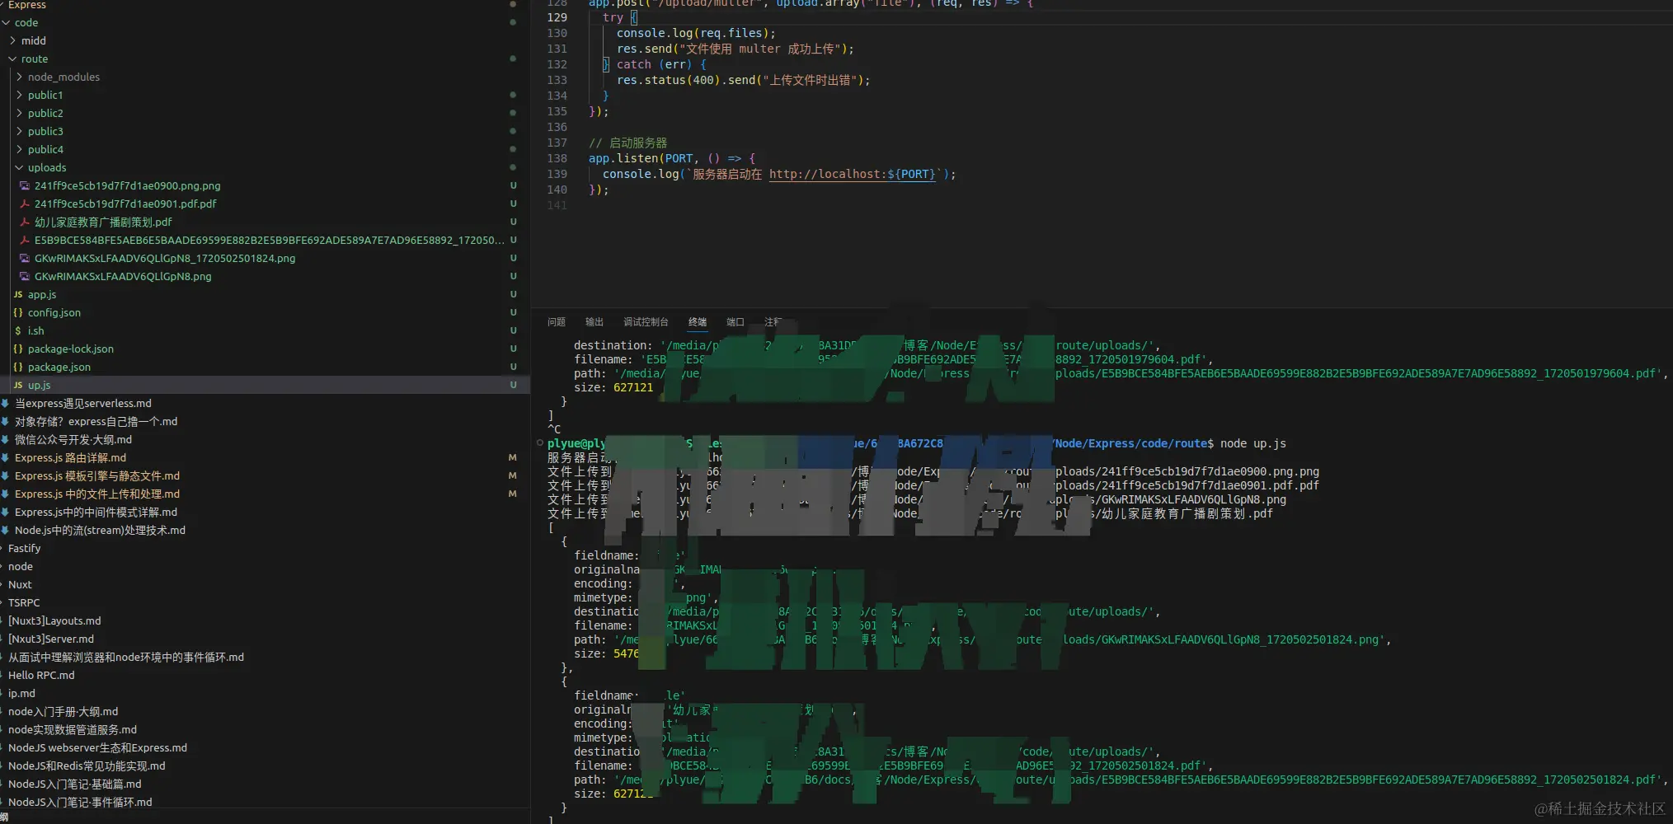Click line number 136 in the editor gutter
Screen dimensions: 1673x824
[557, 128]
